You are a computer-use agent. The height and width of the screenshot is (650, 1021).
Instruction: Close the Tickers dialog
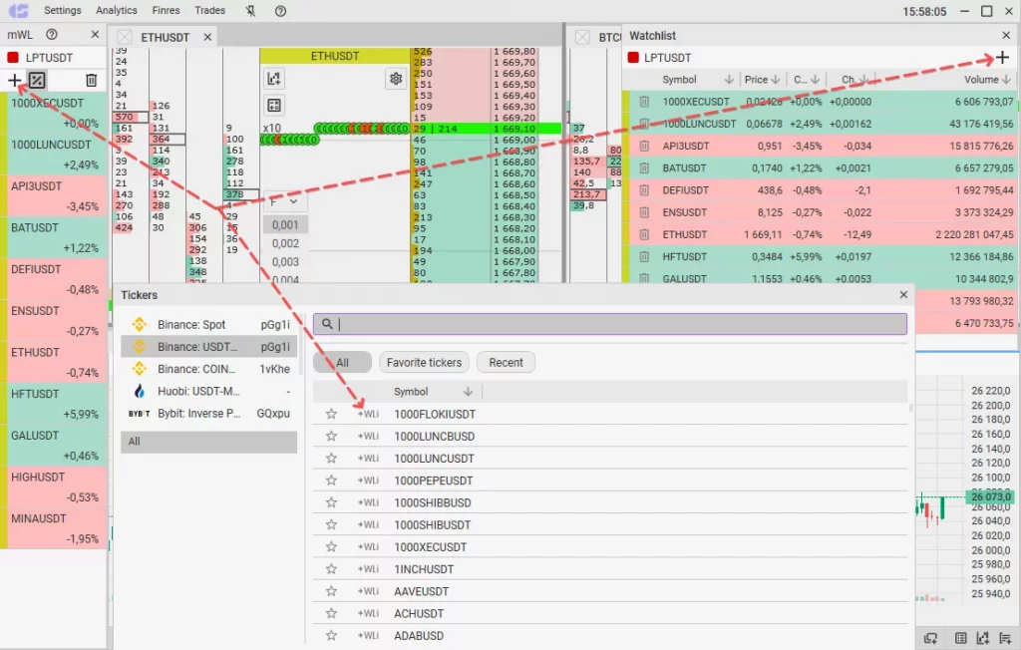pos(903,294)
